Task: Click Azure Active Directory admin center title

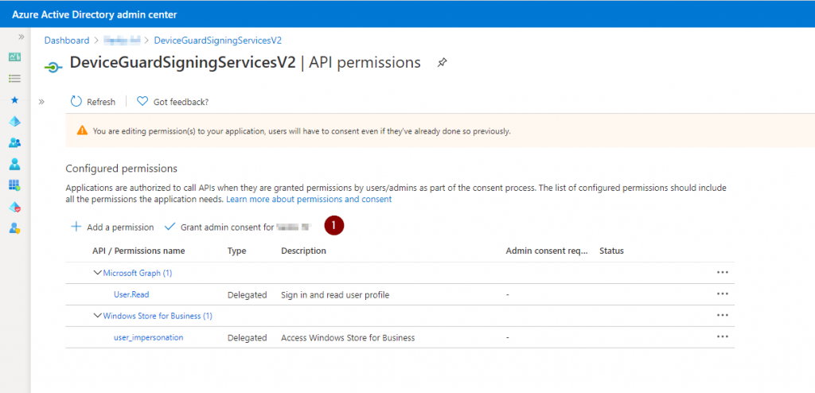Action: 95,14
